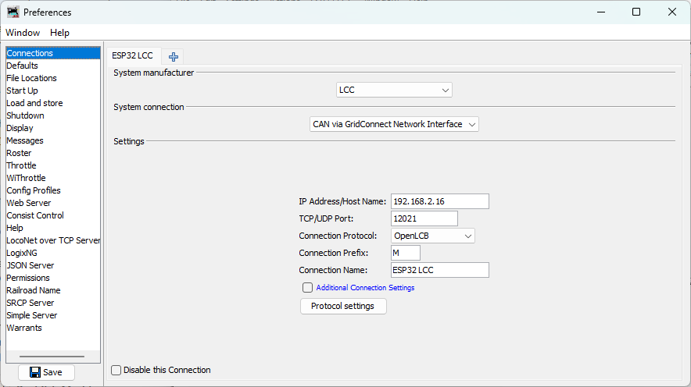
Task: Click the JMRI locomotive icon in the title bar
Action: (x=13, y=12)
